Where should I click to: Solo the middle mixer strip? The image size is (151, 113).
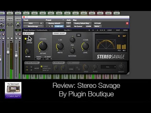coord(8,38)
